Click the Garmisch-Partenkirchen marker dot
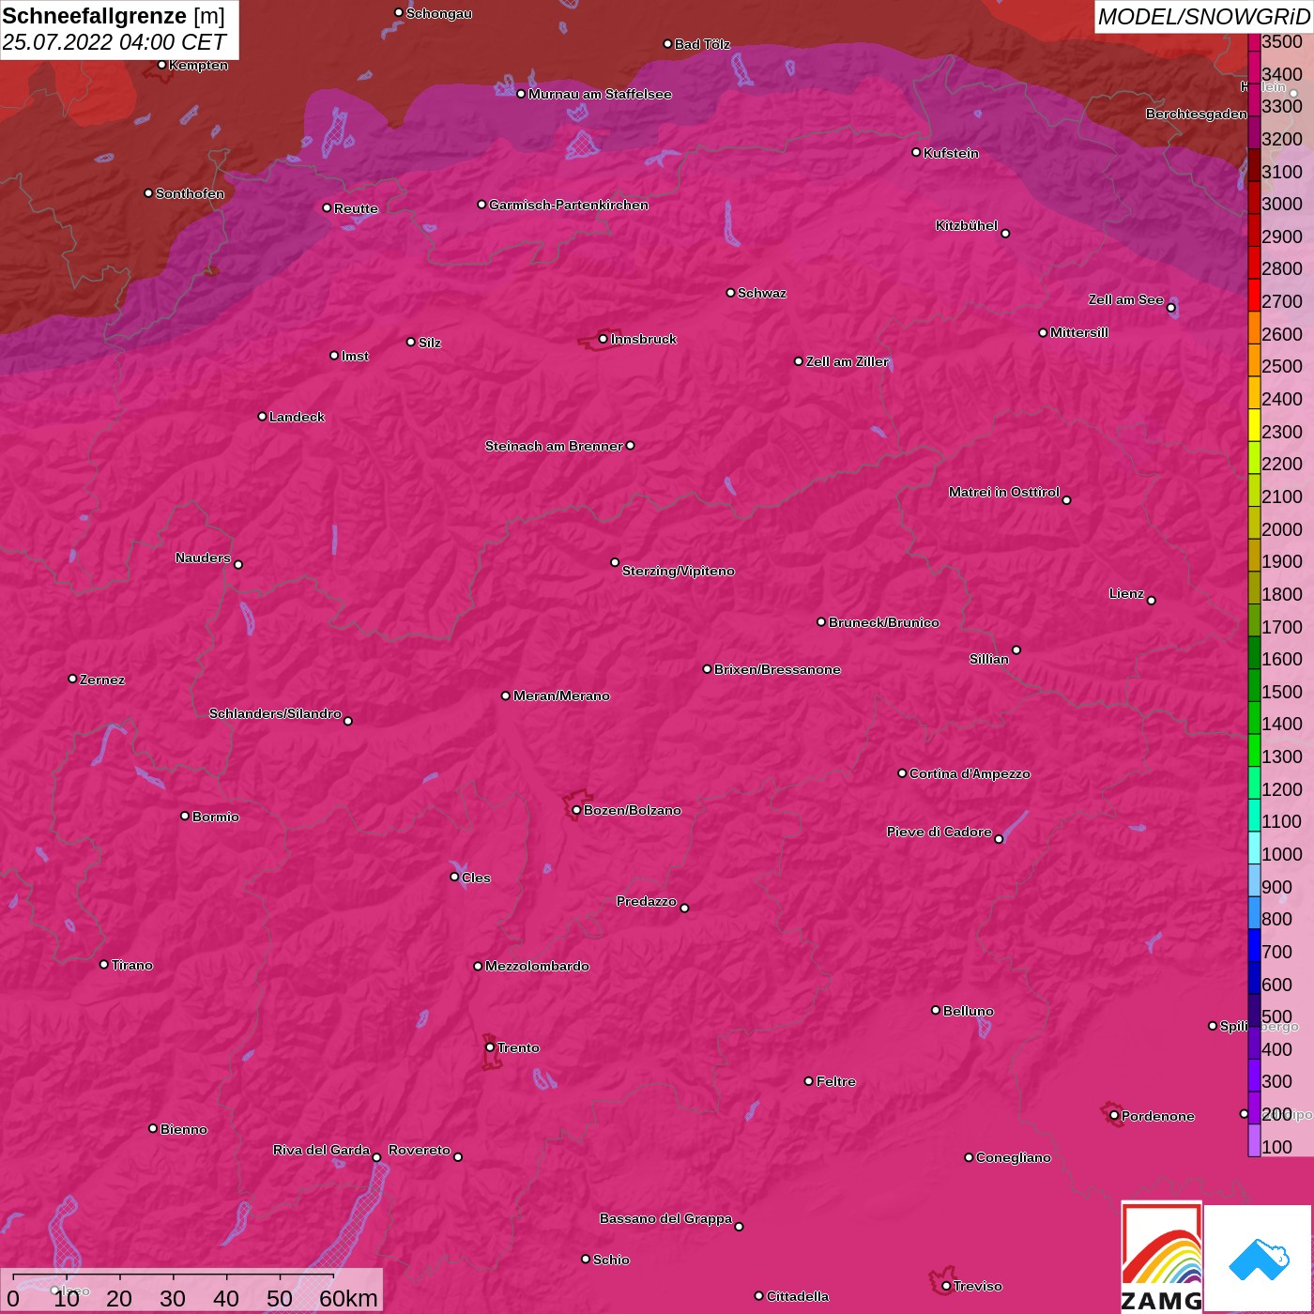Viewport: 1314px width, 1314px height. click(x=481, y=205)
